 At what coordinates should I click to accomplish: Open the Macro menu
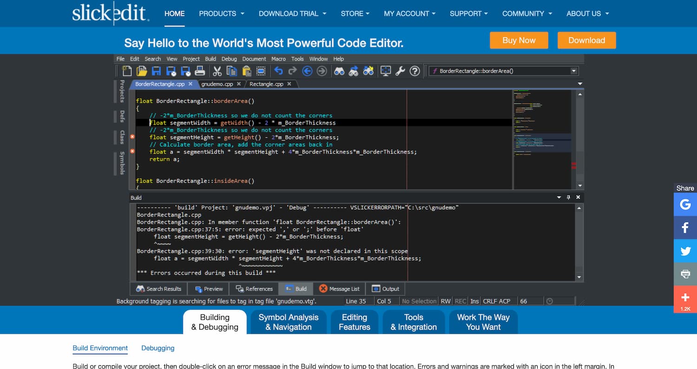coord(279,59)
